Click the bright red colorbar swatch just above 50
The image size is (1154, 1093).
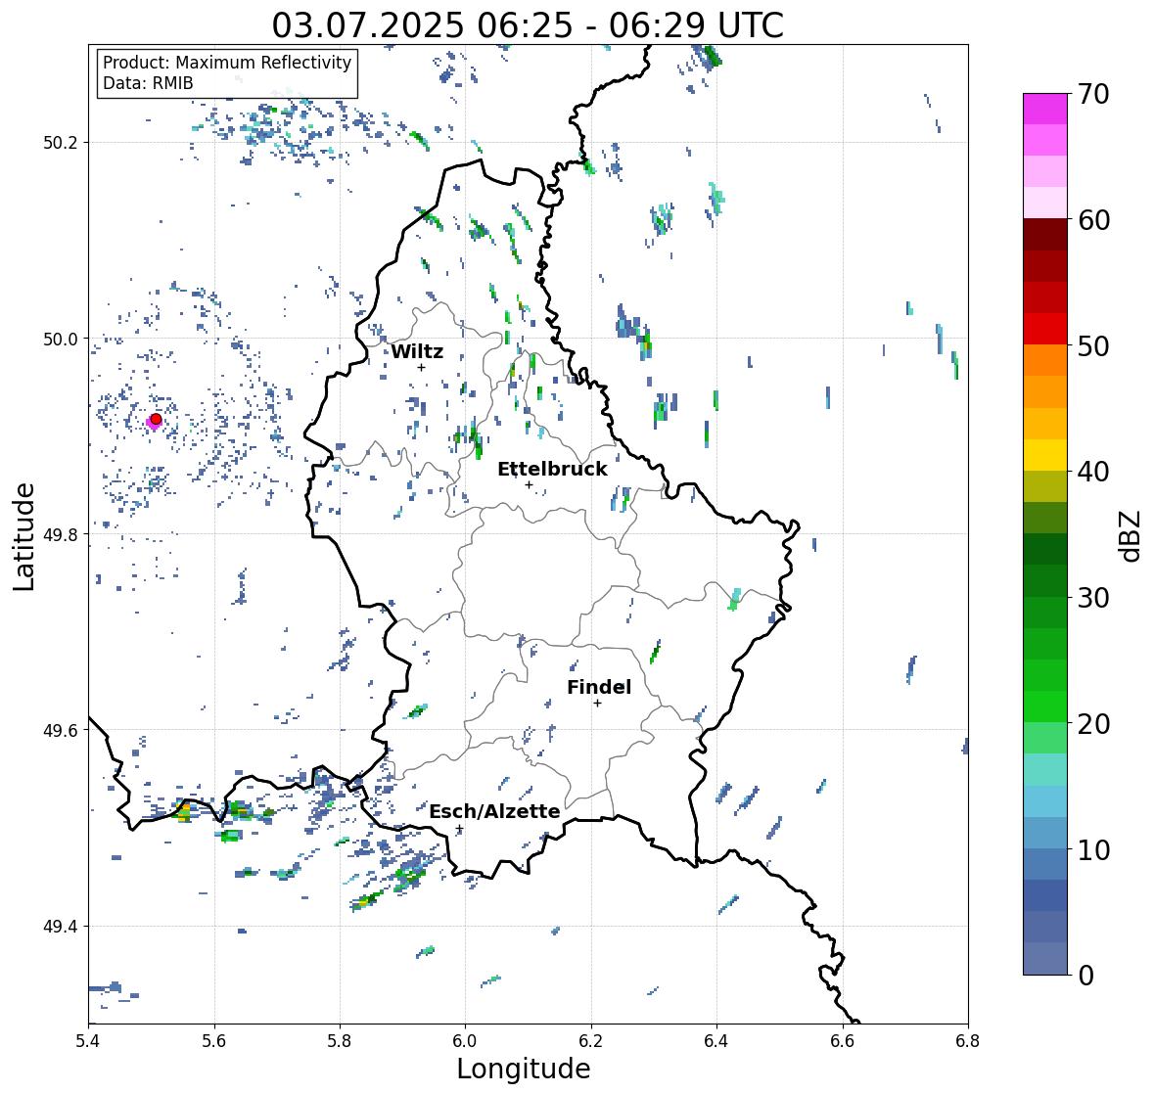(1045, 330)
